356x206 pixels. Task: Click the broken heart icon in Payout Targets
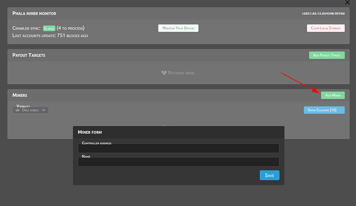pyautogui.click(x=164, y=73)
